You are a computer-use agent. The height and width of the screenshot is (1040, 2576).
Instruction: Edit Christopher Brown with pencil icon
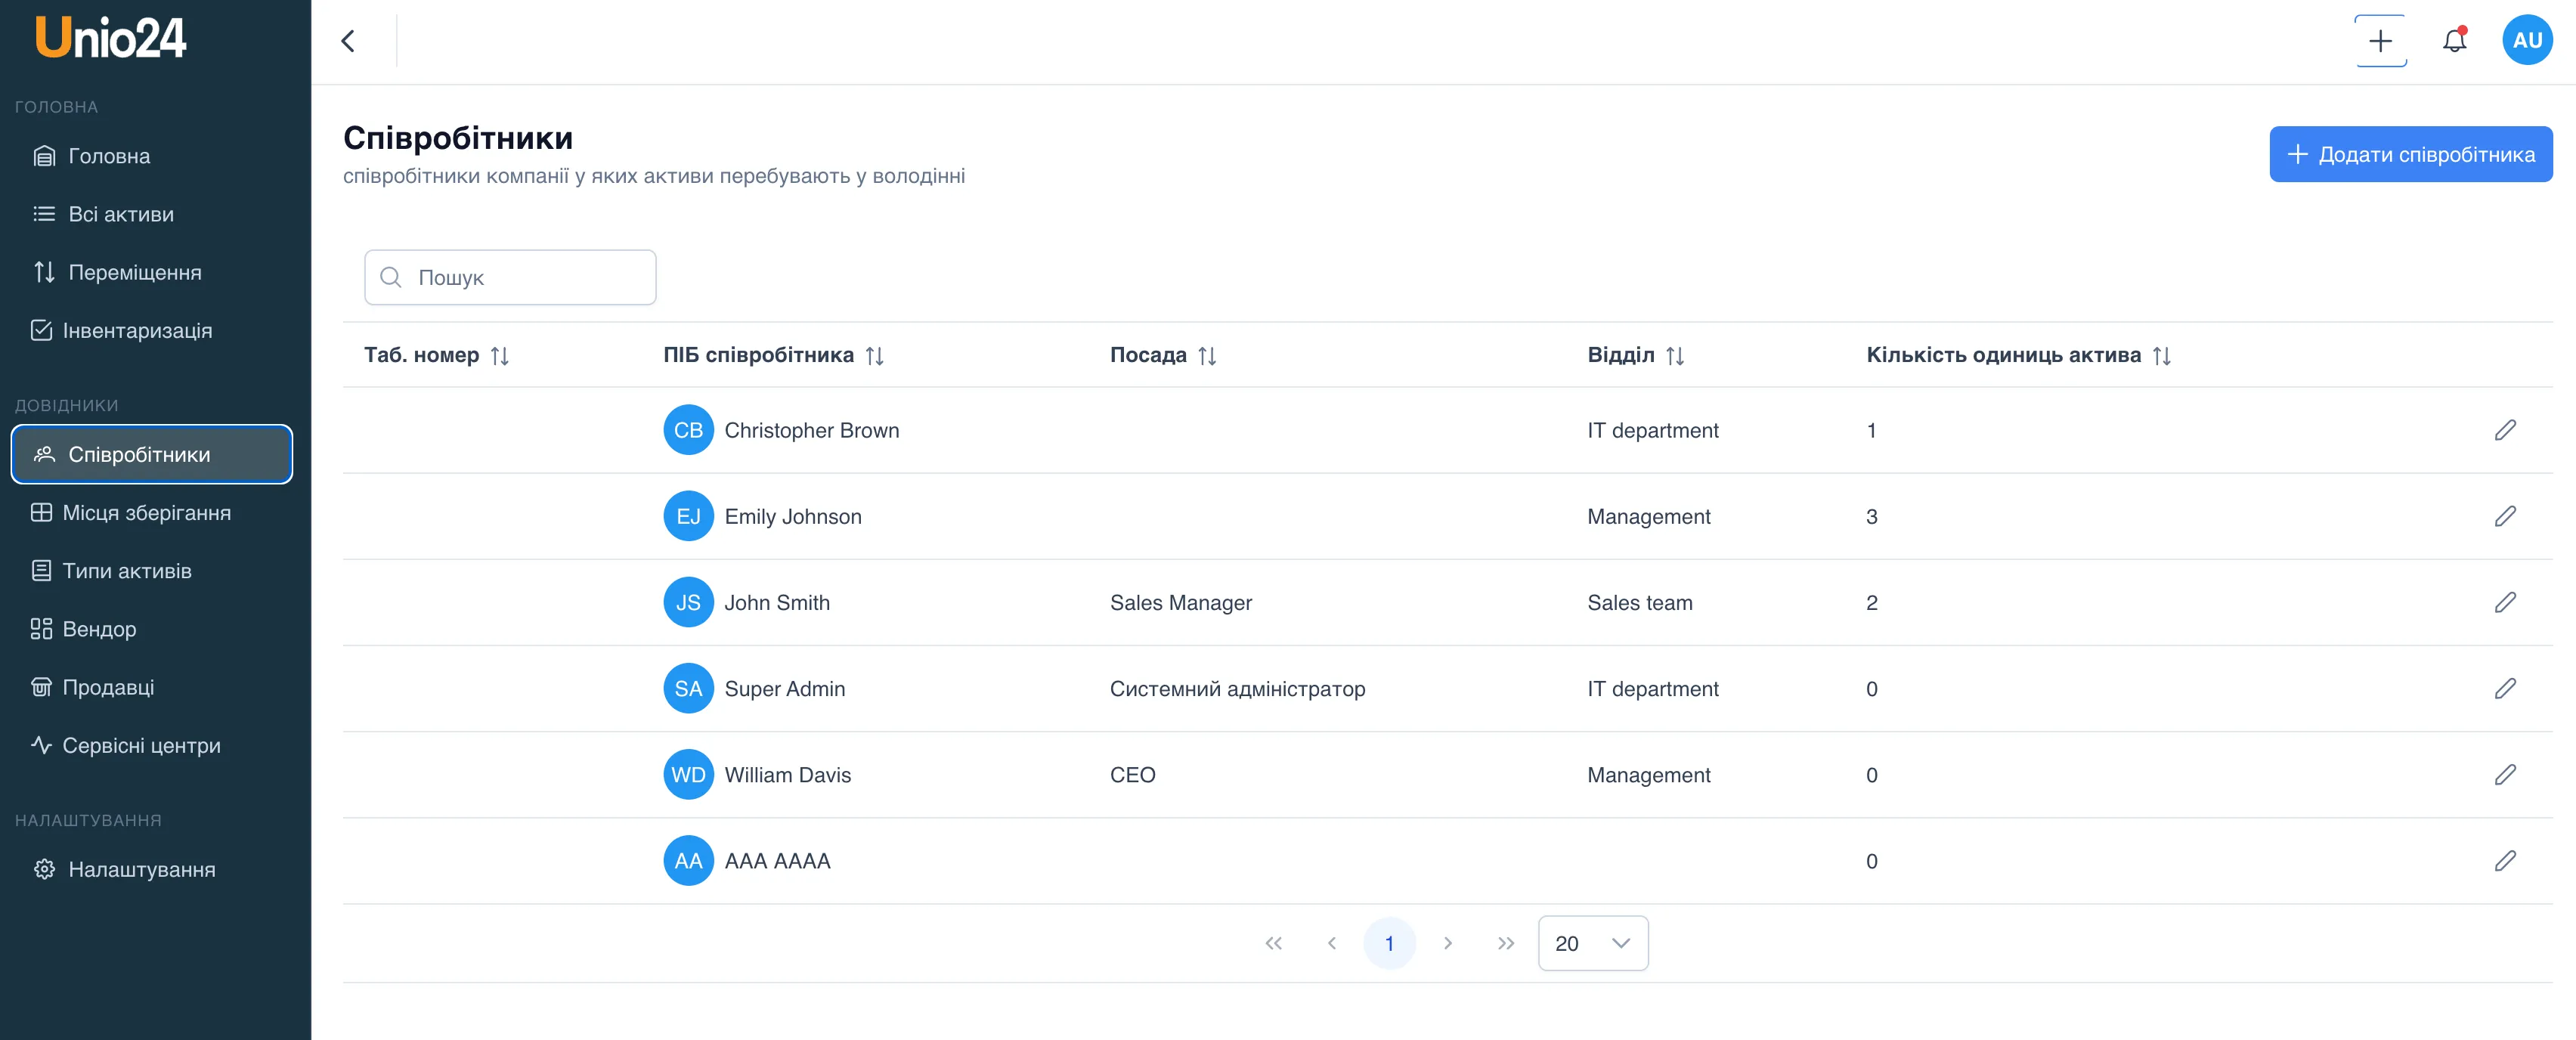pos(2504,430)
